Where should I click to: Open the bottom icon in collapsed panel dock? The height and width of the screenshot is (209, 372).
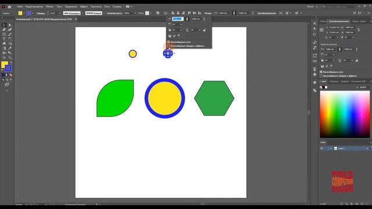tap(314, 91)
